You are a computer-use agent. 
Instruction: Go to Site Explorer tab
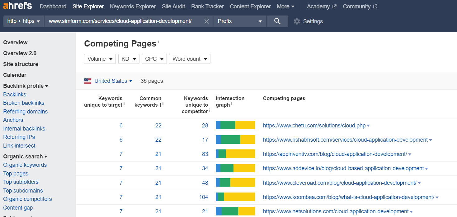click(88, 7)
